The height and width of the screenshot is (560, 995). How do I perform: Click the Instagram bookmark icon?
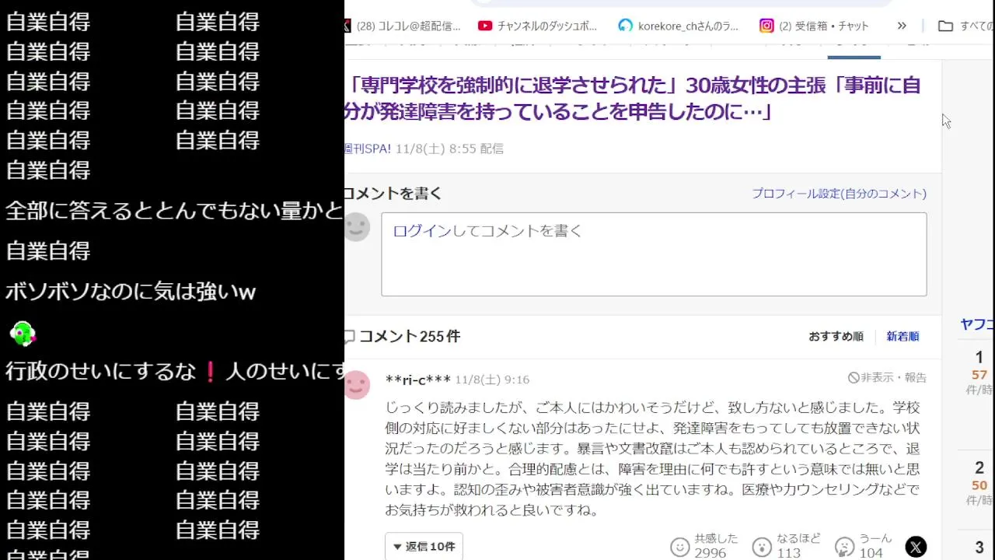point(766,26)
